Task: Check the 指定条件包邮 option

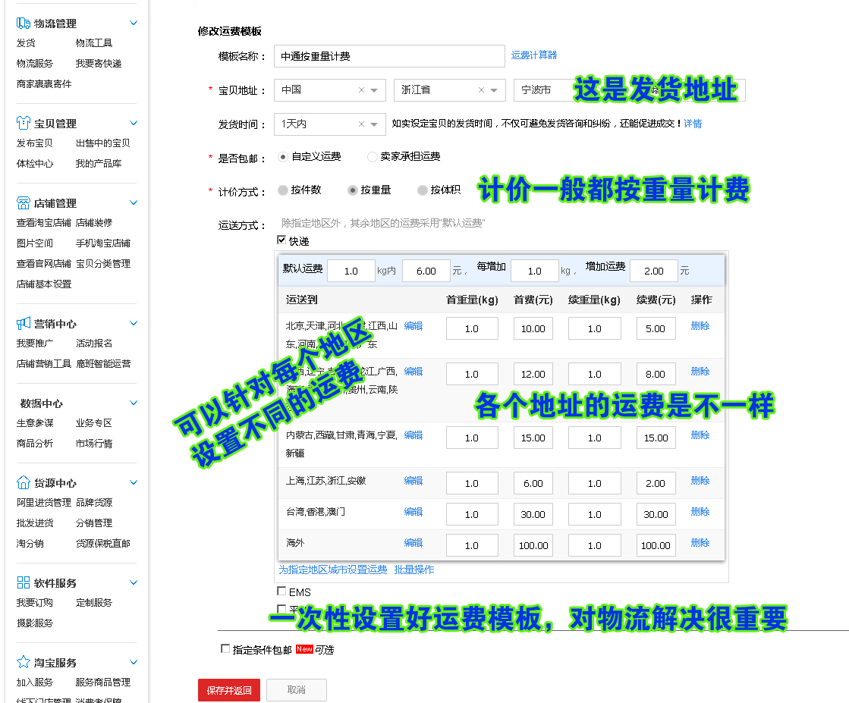Action: click(x=225, y=649)
